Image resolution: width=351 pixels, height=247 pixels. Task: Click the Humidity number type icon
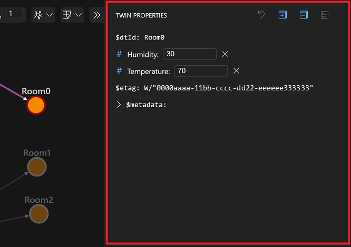(119, 54)
